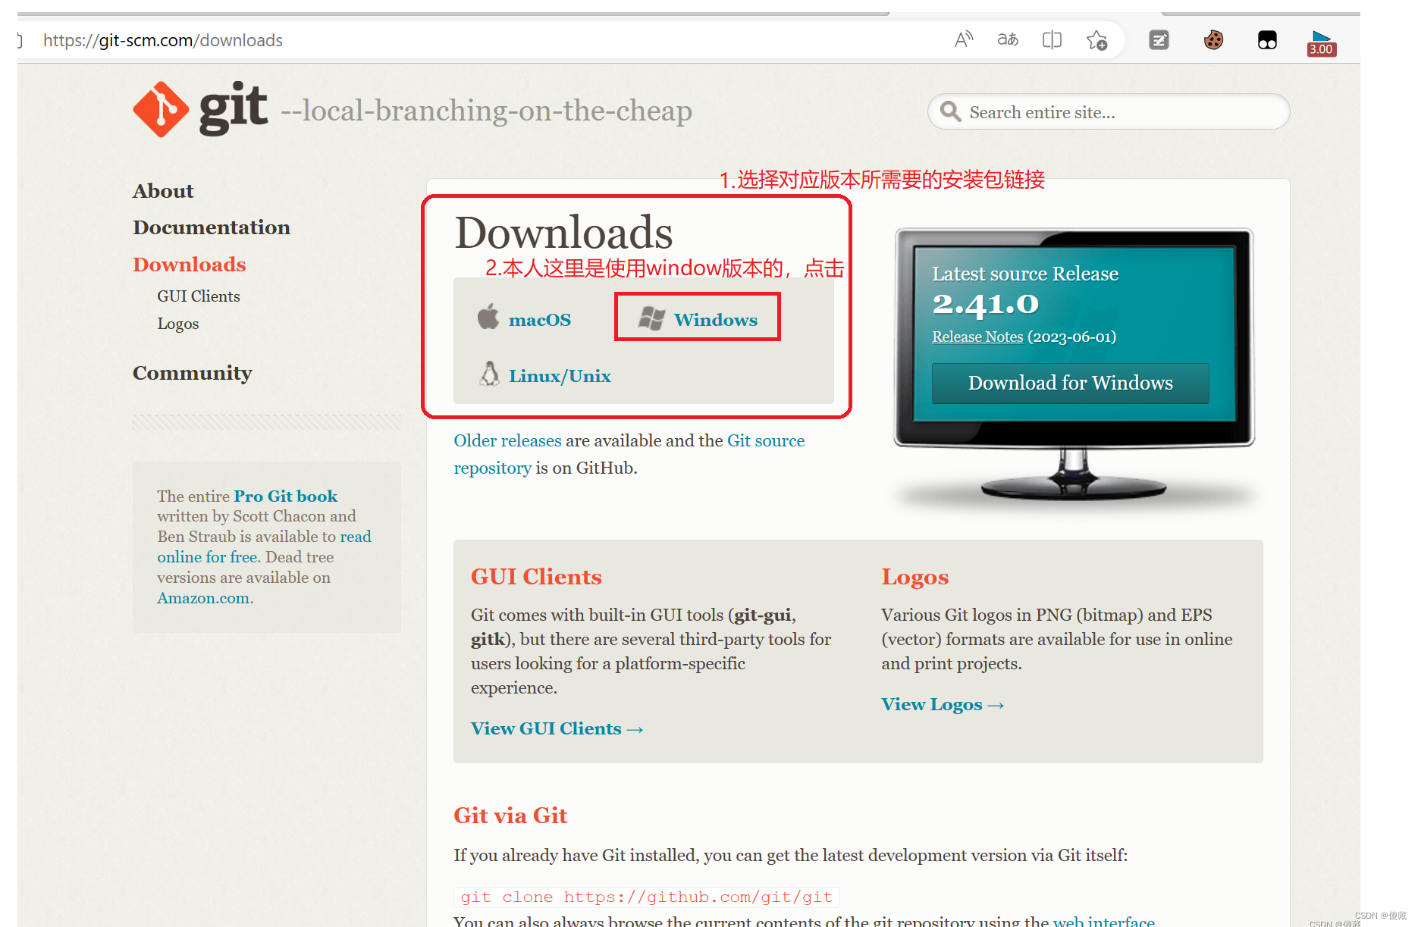Image resolution: width=1418 pixels, height=927 pixels.
Task: Click the git text logo
Action: pyautogui.click(x=233, y=108)
